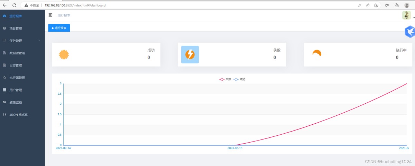Click the 运行报表 dashboard icon in sidebar
Image resolution: width=415 pixels, height=166 pixels.
pyautogui.click(x=4, y=16)
